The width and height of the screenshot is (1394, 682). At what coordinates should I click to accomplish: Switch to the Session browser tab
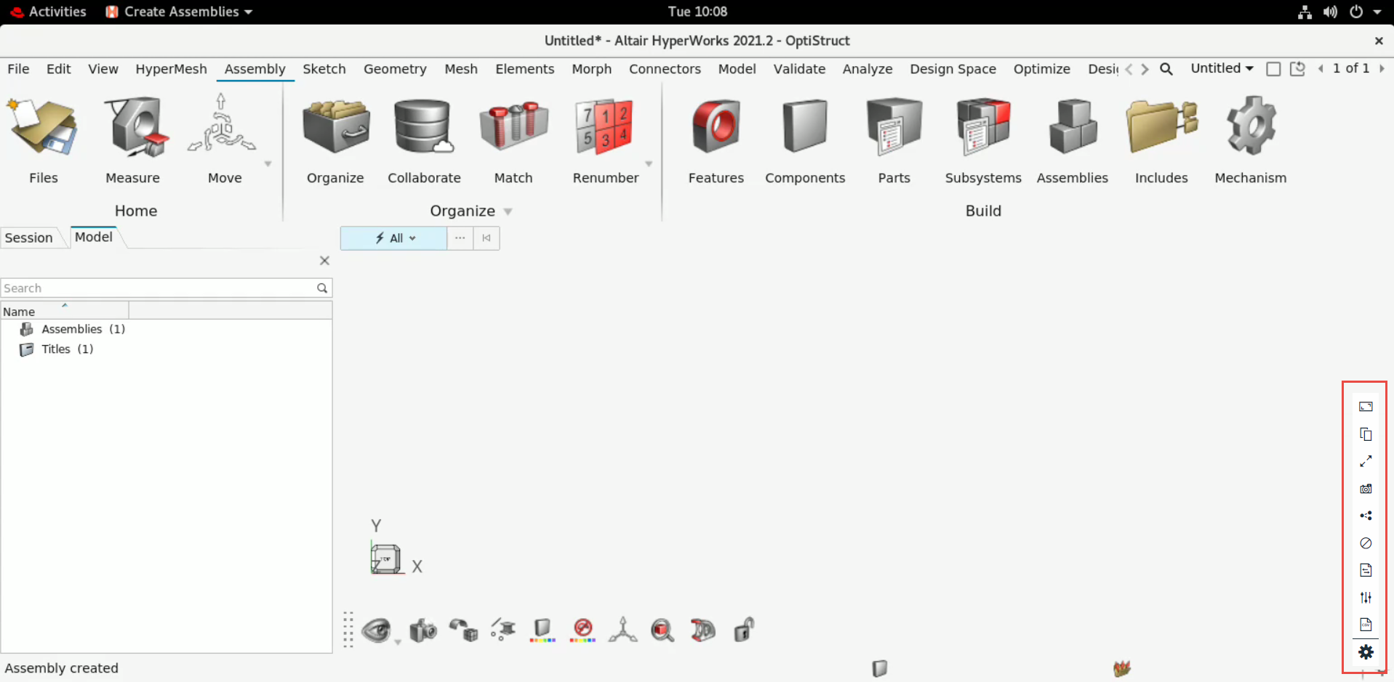click(x=29, y=238)
